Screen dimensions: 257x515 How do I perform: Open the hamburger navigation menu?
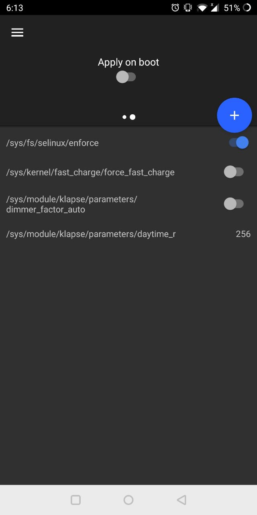(17, 33)
